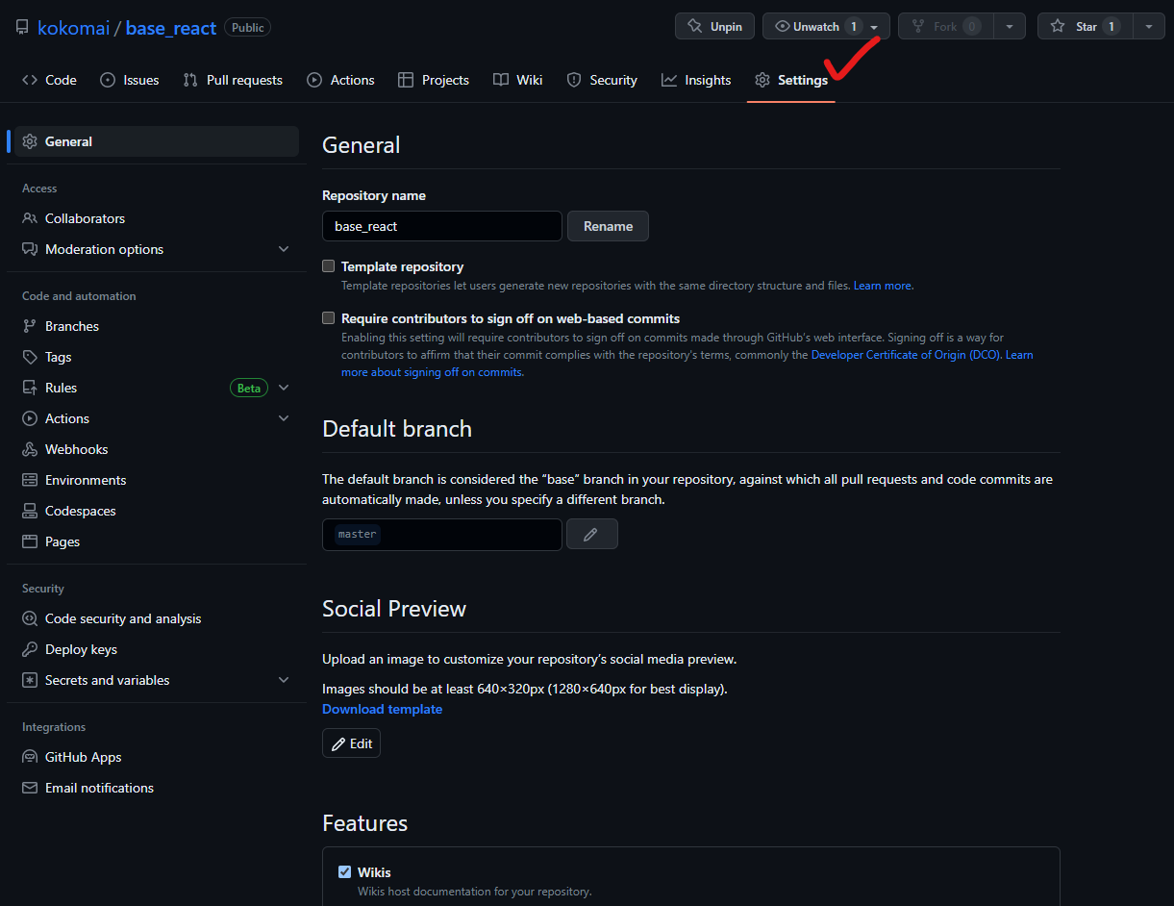1174x906 pixels.
Task: Click the Actions tab play icon
Action: (314, 80)
